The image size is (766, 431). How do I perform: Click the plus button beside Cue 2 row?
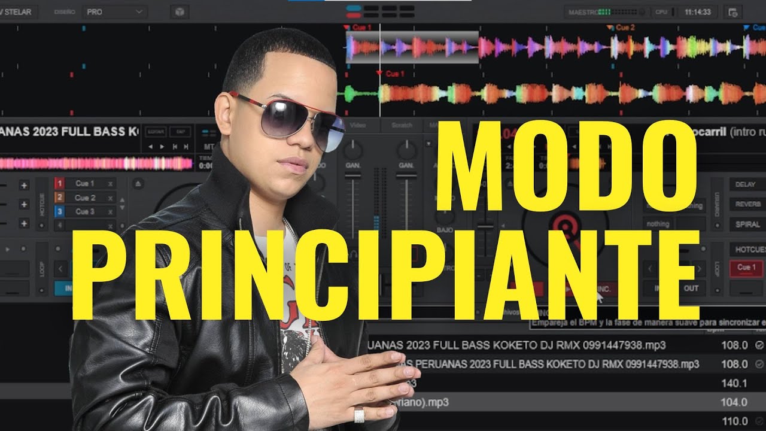tap(24, 205)
